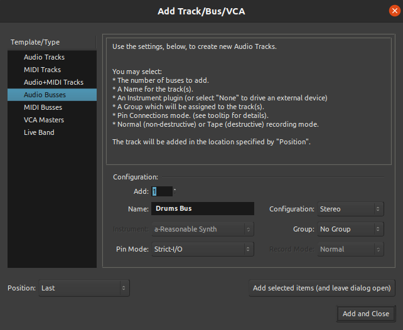Choose Audio+MIDI Tracks template
The image size is (403, 330).
53,82
